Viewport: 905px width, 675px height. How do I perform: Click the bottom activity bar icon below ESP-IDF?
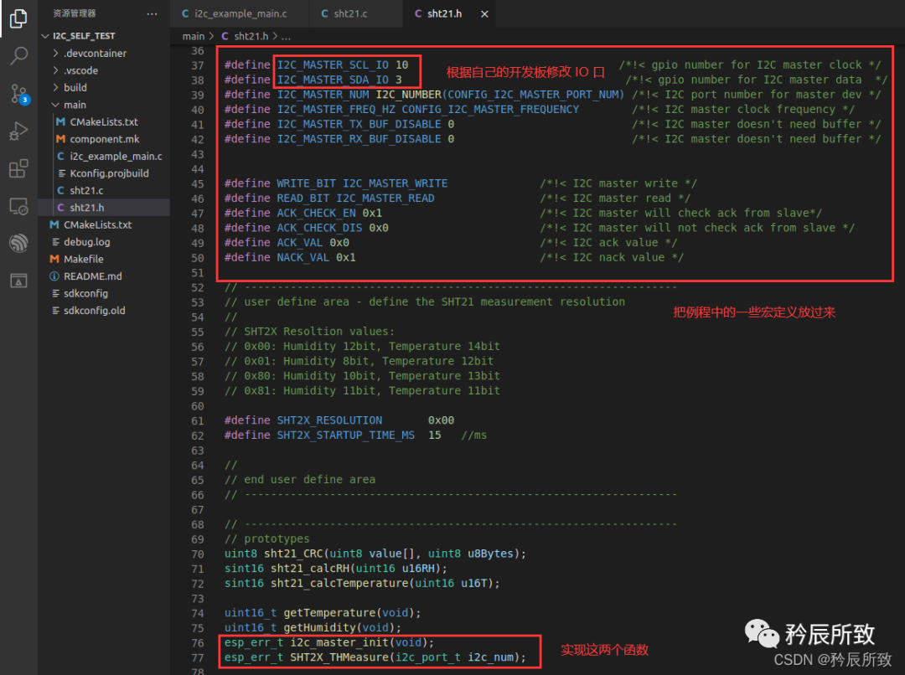(x=18, y=281)
